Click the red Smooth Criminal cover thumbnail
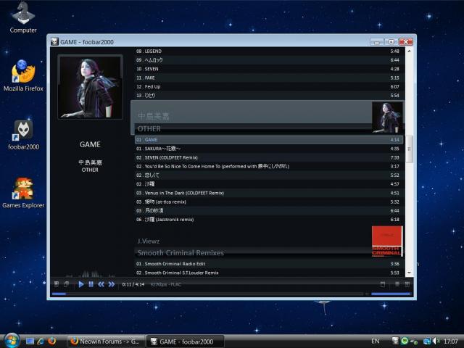 tap(387, 241)
